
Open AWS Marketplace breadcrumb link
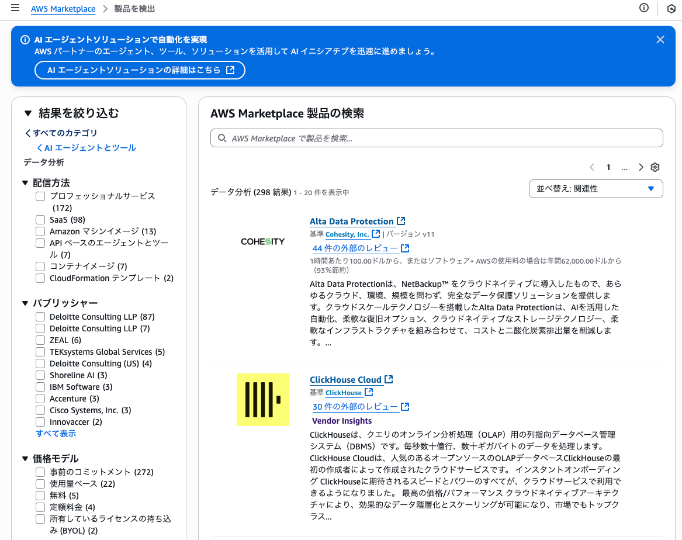coord(63,9)
